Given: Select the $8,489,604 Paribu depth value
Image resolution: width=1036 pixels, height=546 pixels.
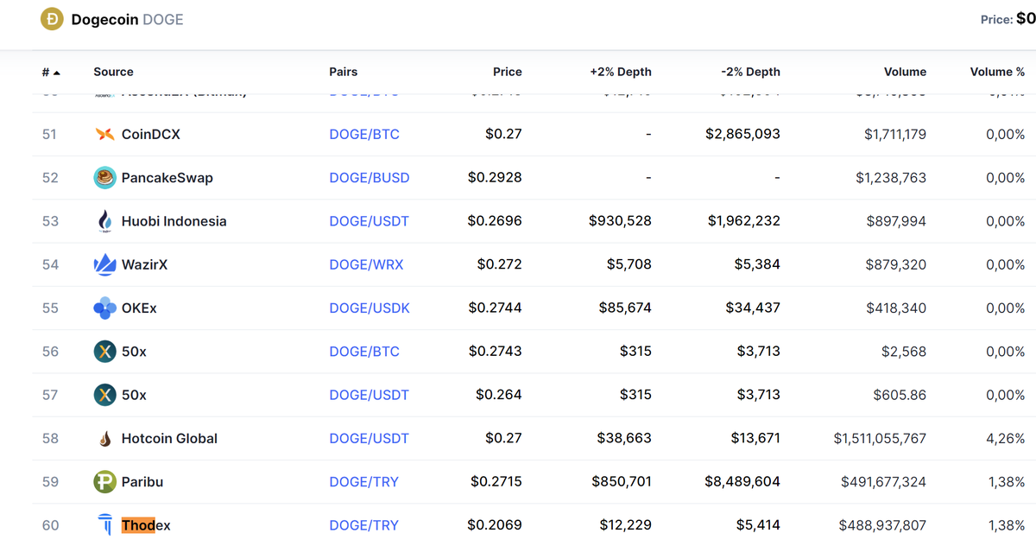Looking at the screenshot, I should [742, 481].
